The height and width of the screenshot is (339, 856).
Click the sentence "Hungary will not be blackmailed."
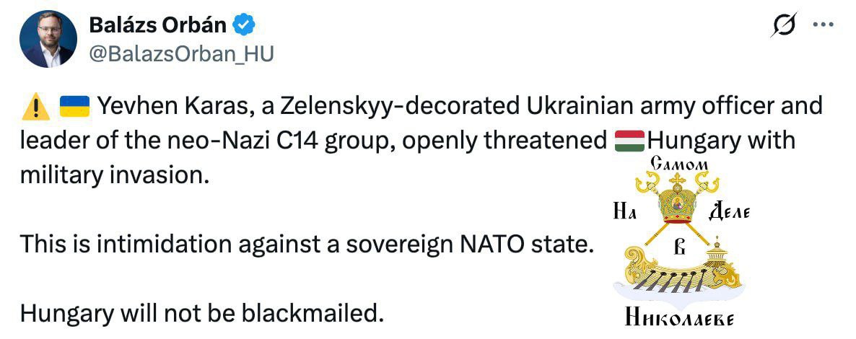tap(199, 313)
